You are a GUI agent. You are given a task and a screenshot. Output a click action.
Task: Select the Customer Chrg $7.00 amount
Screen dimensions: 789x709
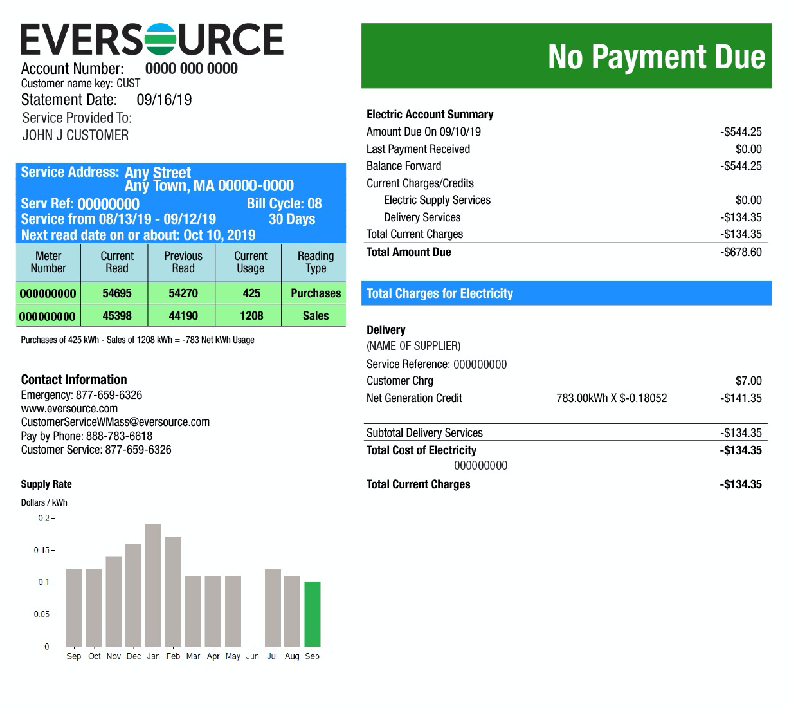pyautogui.click(x=748, y=381)
